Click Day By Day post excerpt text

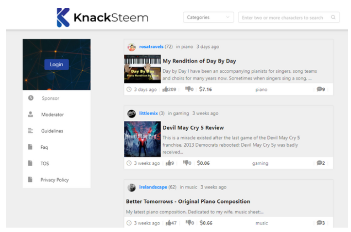[x=240, y=75]
